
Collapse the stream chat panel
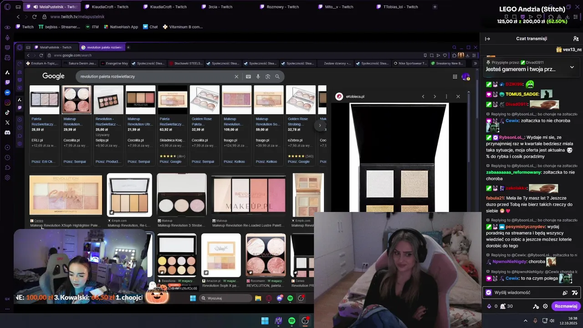[487, 39]
